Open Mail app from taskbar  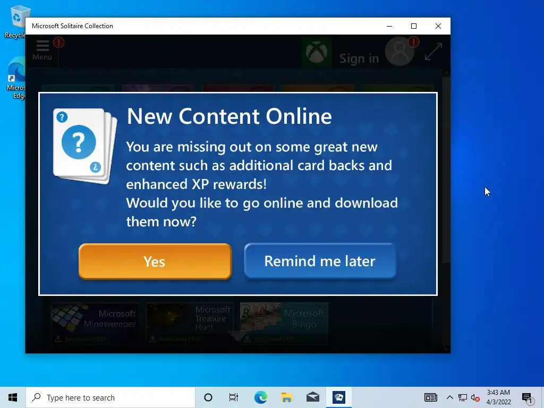click(312, 397)
